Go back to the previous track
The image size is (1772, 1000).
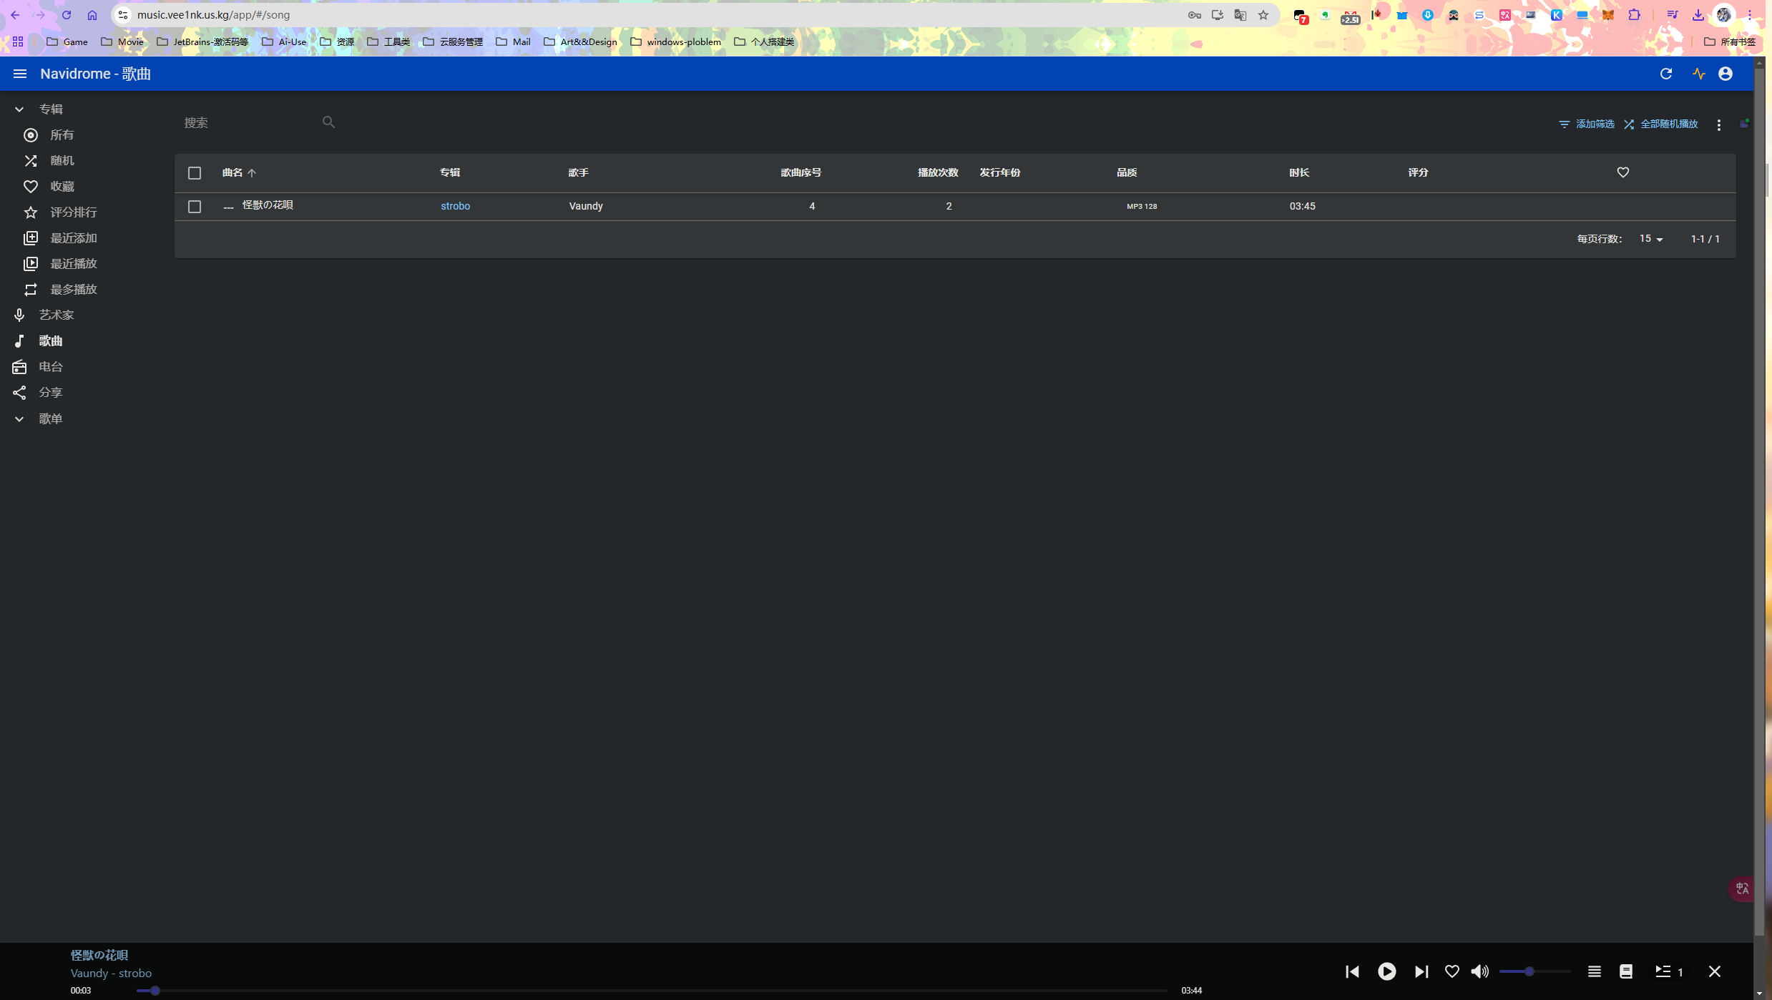[x=1352, y=971]
